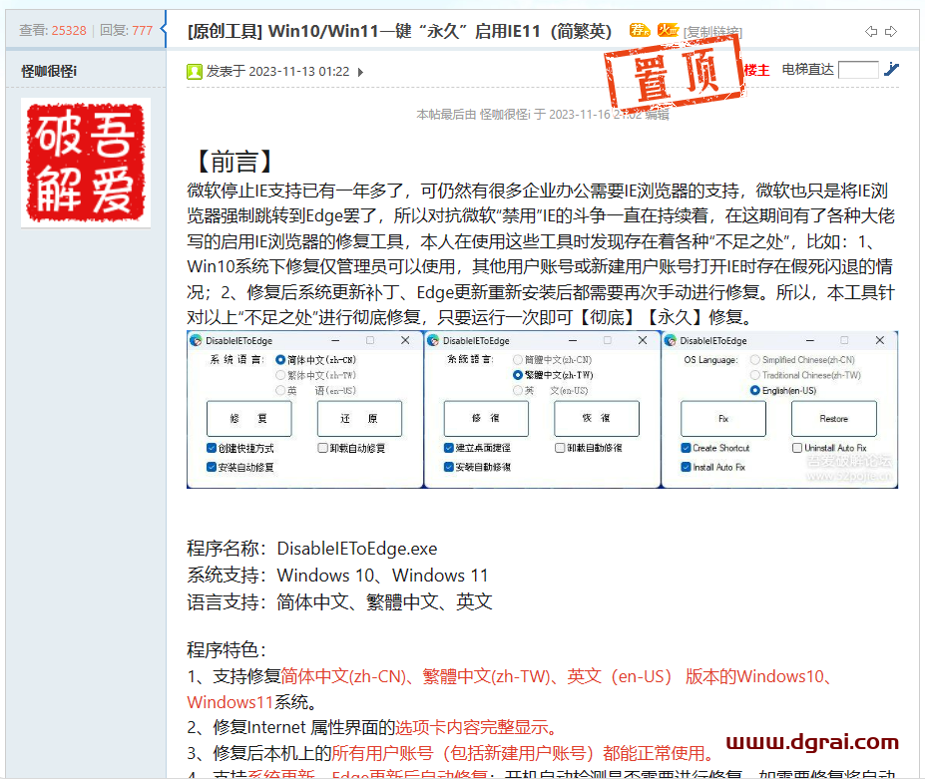Click the OS Language: label in English window
The height and width of the screenshot is (779, 925).
click(x=710, y=360)
